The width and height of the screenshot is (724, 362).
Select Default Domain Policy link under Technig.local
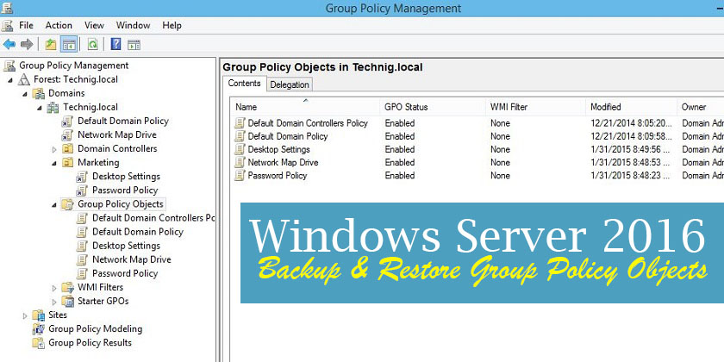coord(122,121)
